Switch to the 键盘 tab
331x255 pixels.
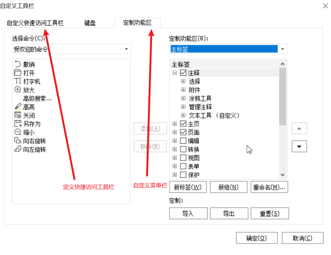(x=90, y=23)
